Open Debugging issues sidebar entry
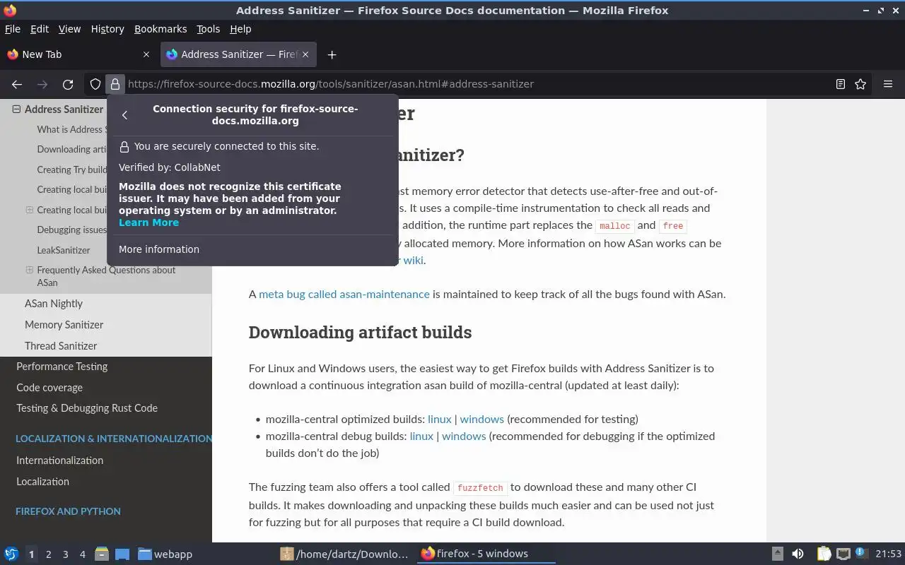Screen dimensions: 905x565 click(x=71, y=230)
